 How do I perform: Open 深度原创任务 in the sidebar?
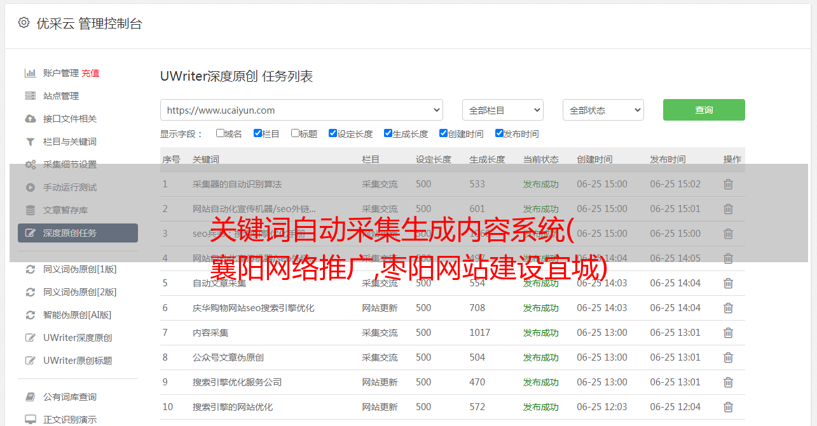tap(78, 233)
